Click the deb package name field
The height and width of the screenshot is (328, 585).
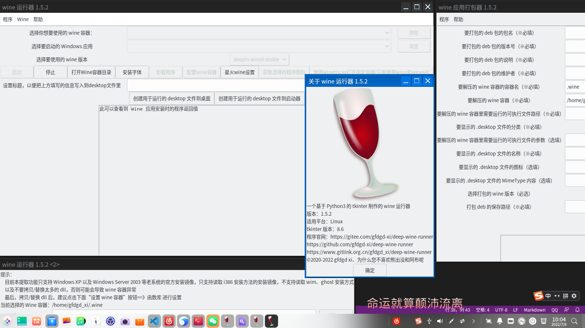(x=575, y=33)
